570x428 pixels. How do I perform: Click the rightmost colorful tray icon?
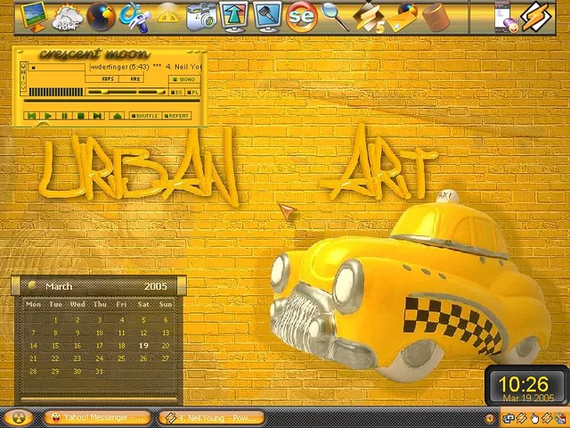(560, 418)
